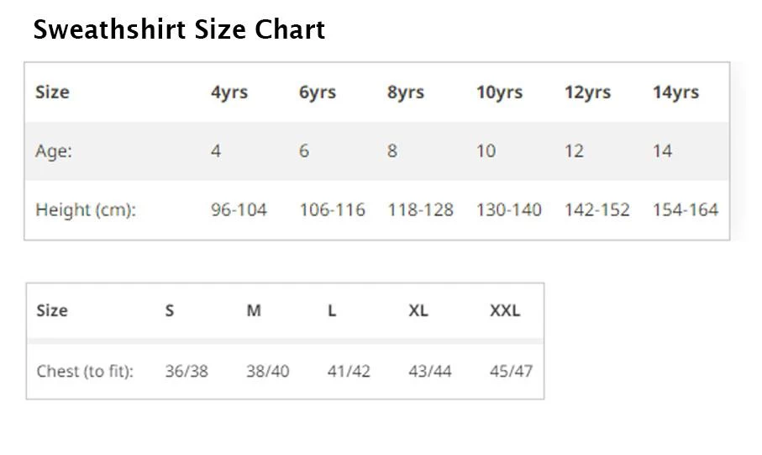This screenshot has height=455, width=762.
Task: Click the 130-140 height cell
Action: [508, 209]
